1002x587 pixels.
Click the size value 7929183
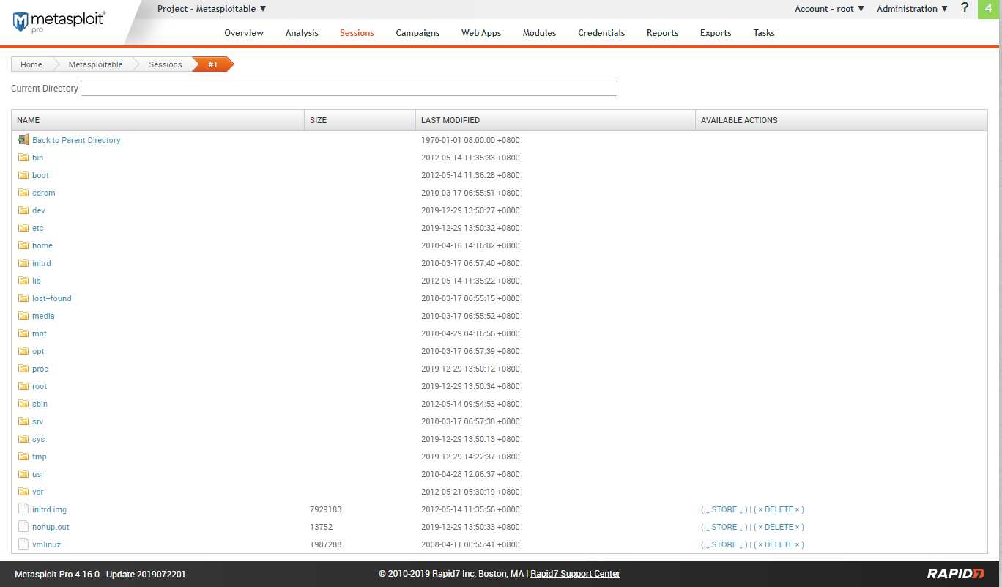click(x=326, y=509)
